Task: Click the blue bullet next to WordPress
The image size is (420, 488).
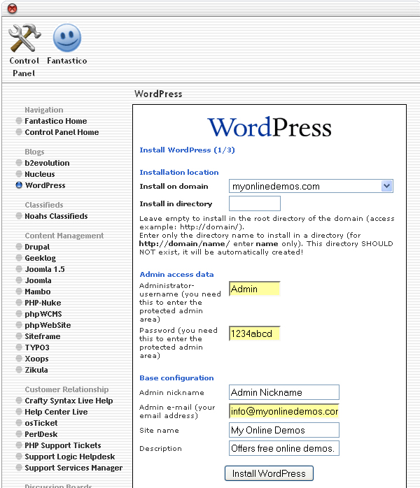Action: [19, 185]
